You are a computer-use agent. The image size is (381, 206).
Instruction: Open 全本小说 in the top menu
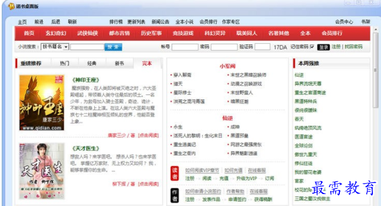pos(185,22)
